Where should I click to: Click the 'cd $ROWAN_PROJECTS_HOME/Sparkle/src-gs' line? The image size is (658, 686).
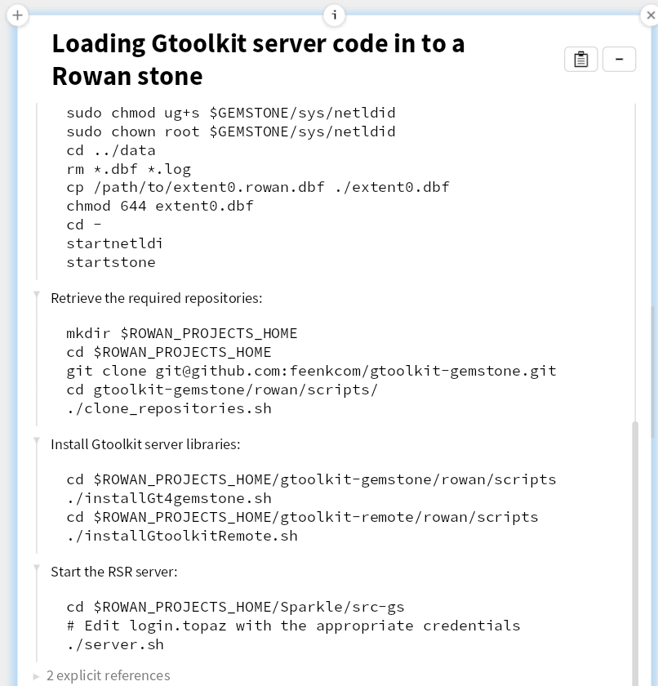tap(235, 608)
